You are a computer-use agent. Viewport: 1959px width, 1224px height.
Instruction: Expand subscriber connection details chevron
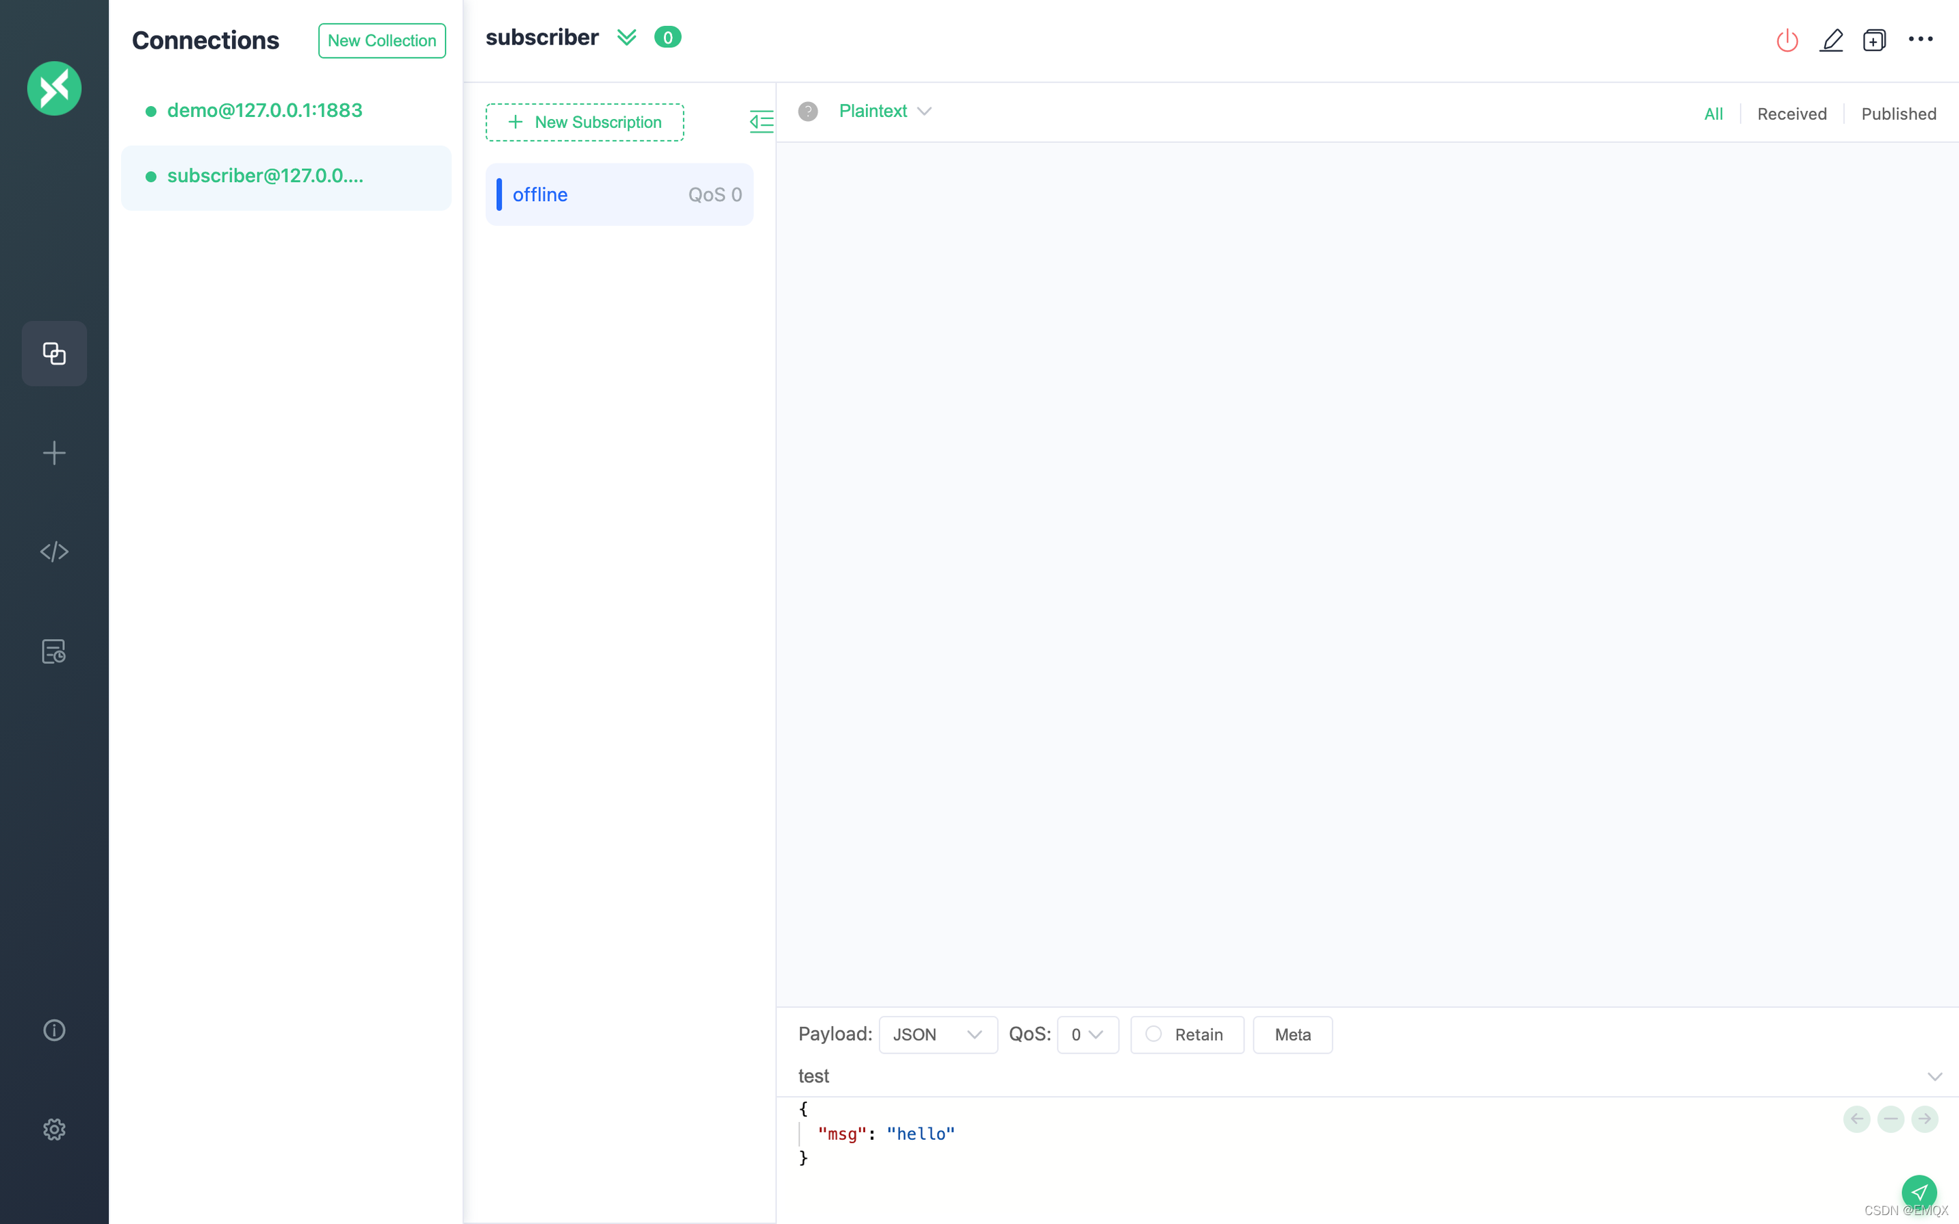pyautogui.click(x=626, y=38)
